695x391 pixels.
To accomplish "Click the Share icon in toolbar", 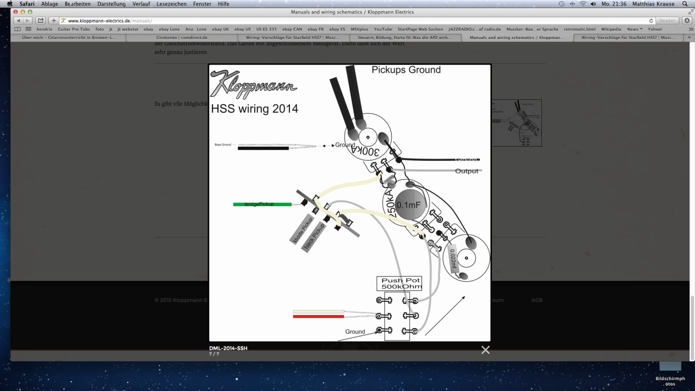I will [x=41, y=21].
